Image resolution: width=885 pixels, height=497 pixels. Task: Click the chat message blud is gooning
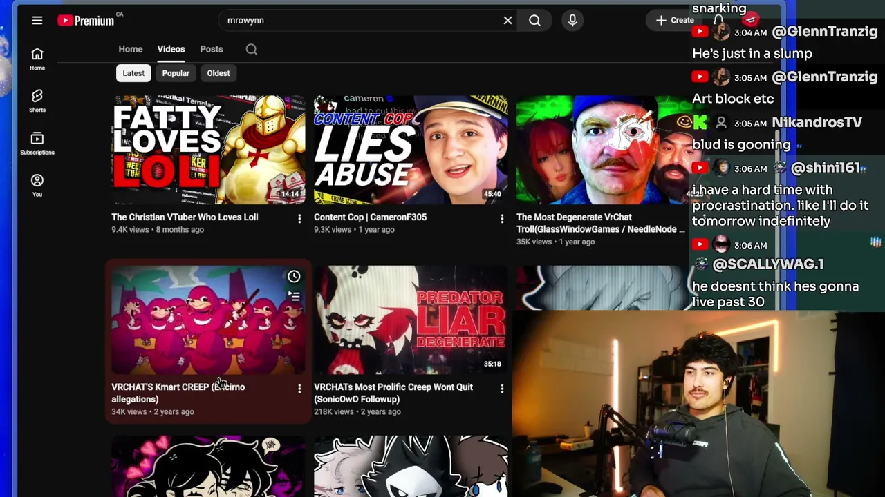[741, 144]
